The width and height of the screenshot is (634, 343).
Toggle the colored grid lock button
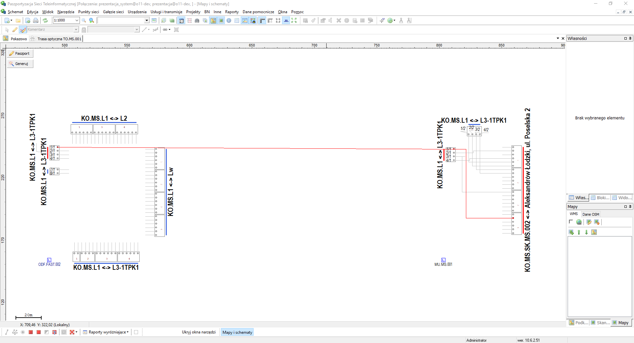pos(253,20)
